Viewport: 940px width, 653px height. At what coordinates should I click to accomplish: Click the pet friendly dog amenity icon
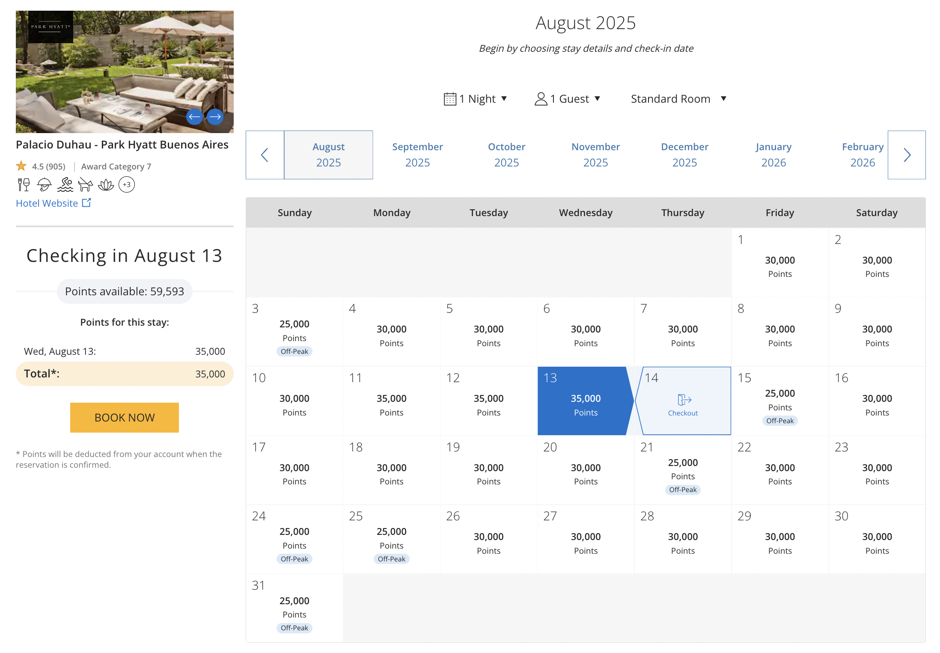pos(86,185)
